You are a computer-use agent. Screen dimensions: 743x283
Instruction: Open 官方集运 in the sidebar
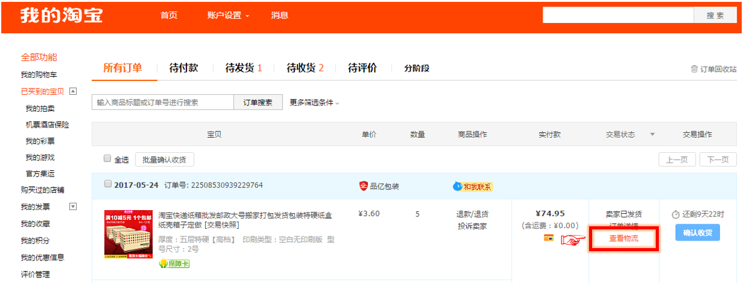40,174
